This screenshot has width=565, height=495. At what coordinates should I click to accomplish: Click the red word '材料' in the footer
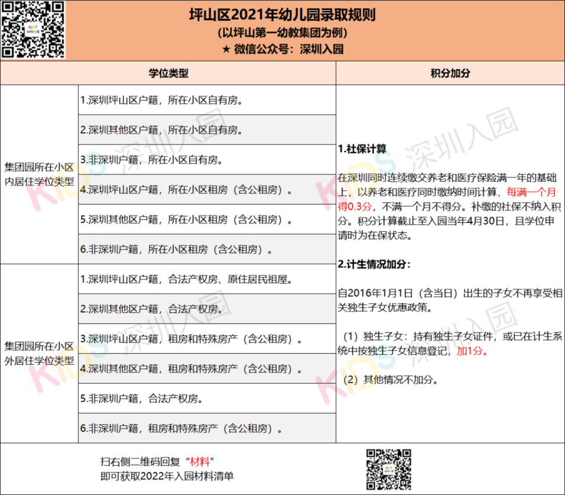pyautogui.click(x=199, y=461)
